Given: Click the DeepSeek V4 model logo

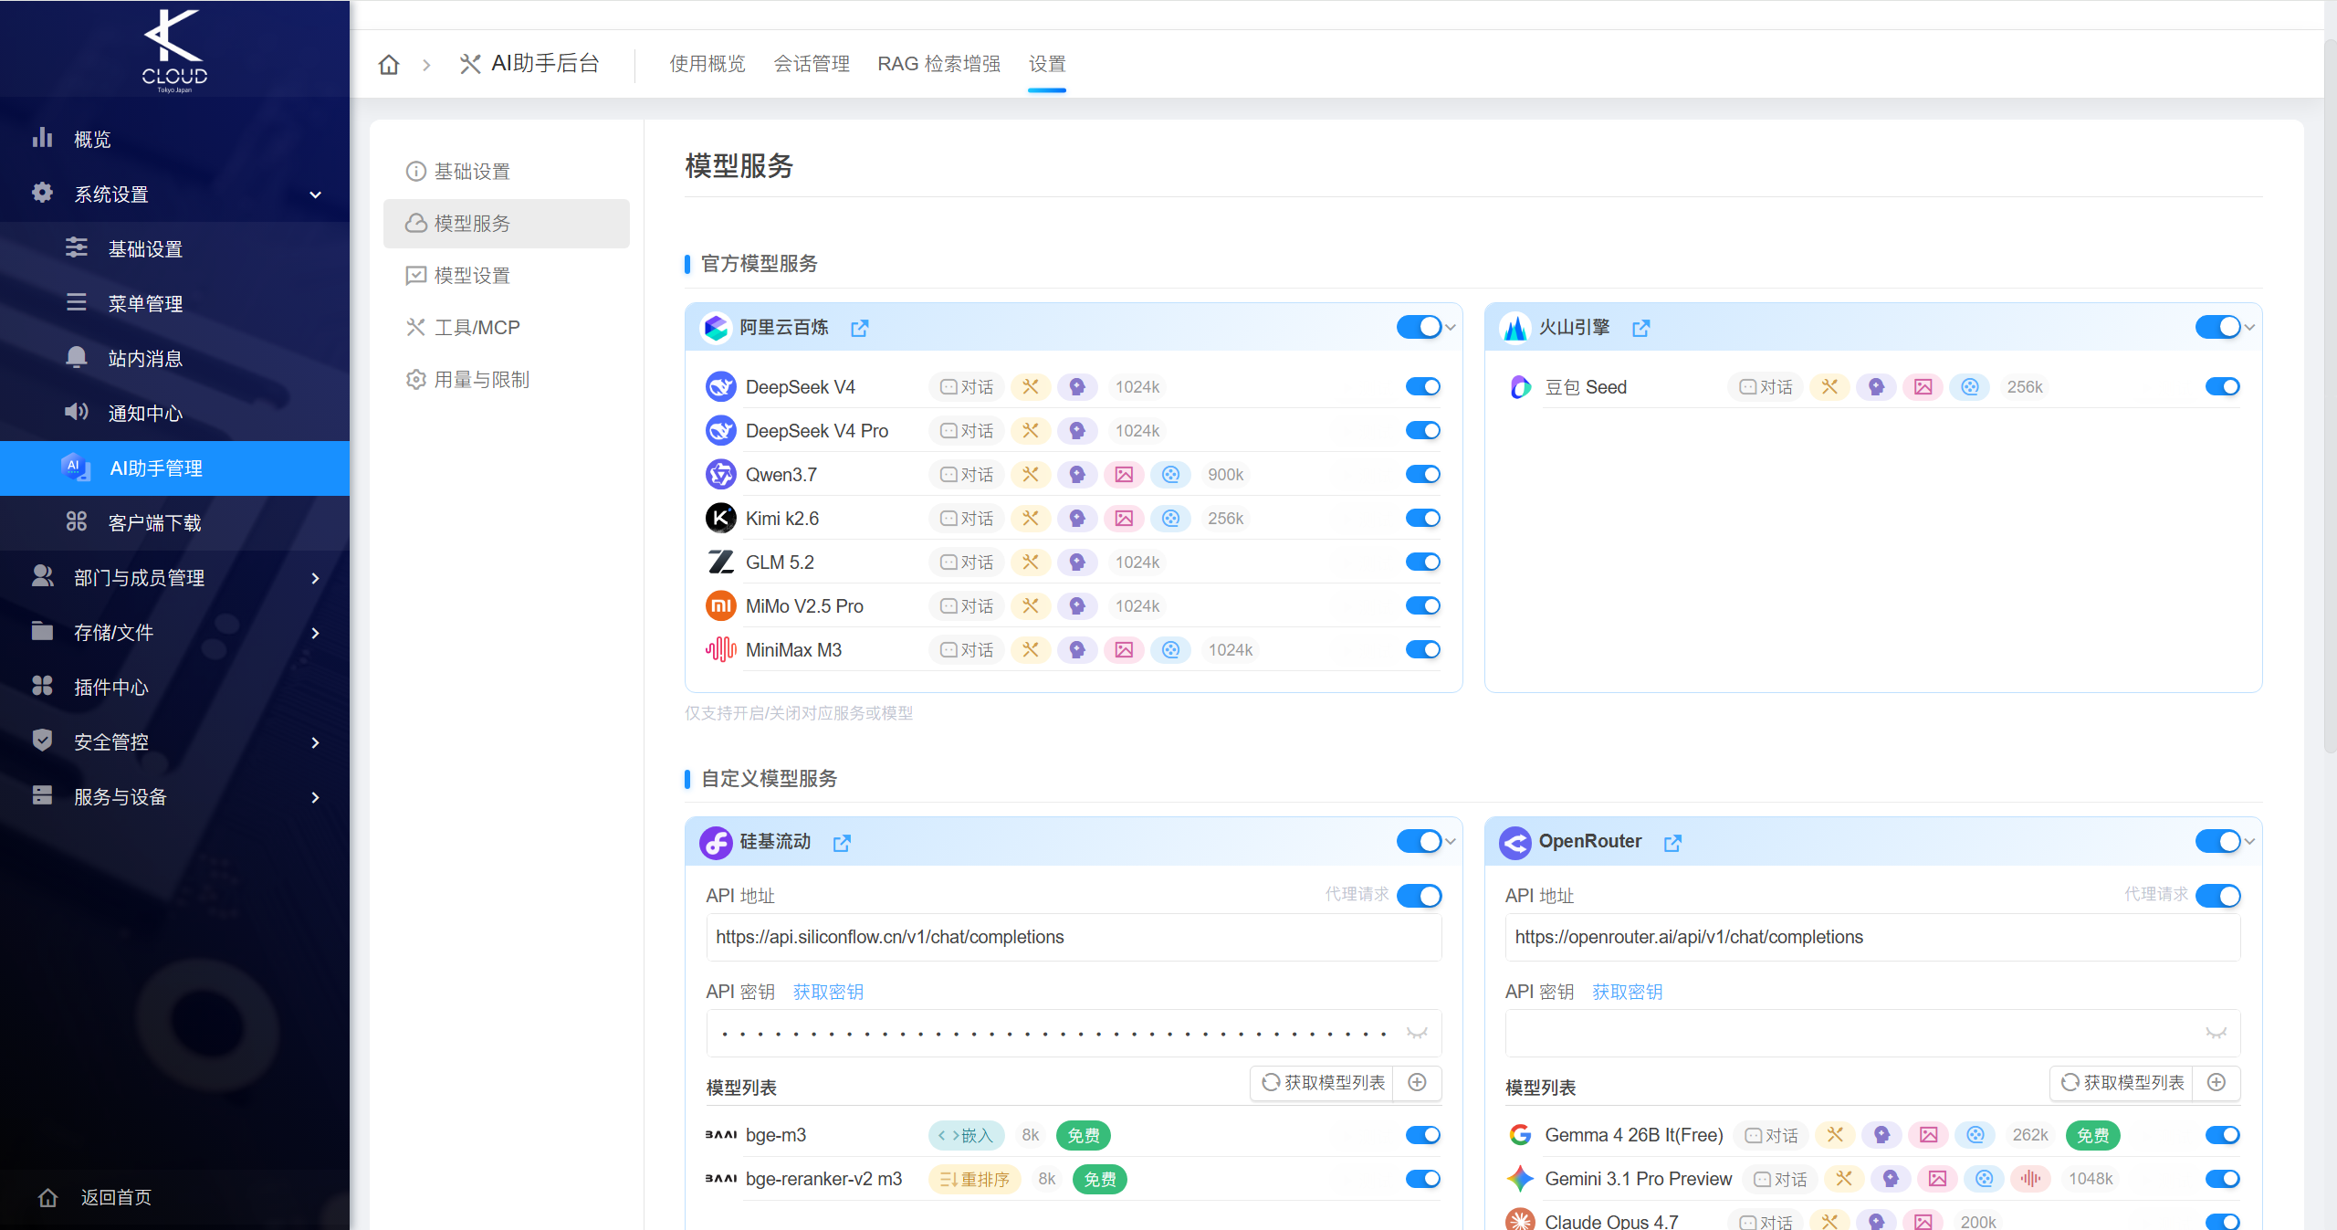Looking at the screenshot, I should click(x=721, y=387).
